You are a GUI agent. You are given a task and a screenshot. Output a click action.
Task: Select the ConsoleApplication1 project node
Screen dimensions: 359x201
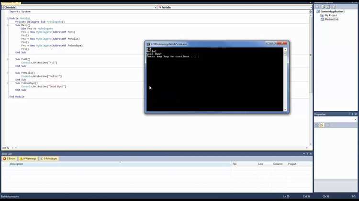coord(333,11)
